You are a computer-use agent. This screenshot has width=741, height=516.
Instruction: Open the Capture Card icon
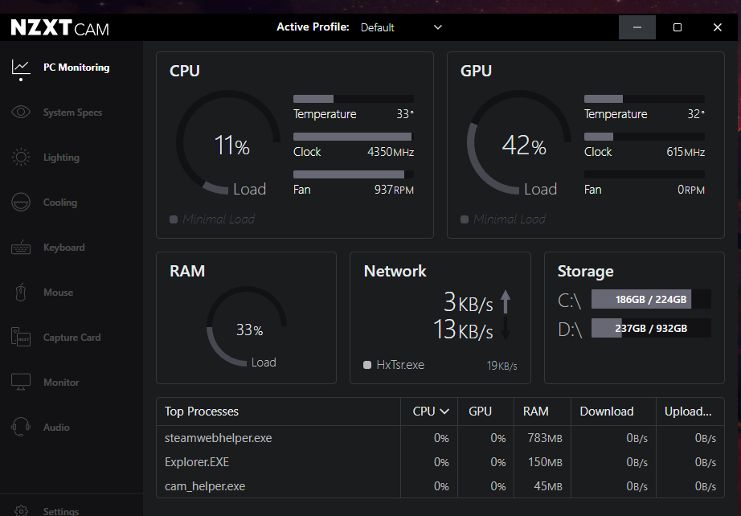pyautogui.click(x=21, y=338)
